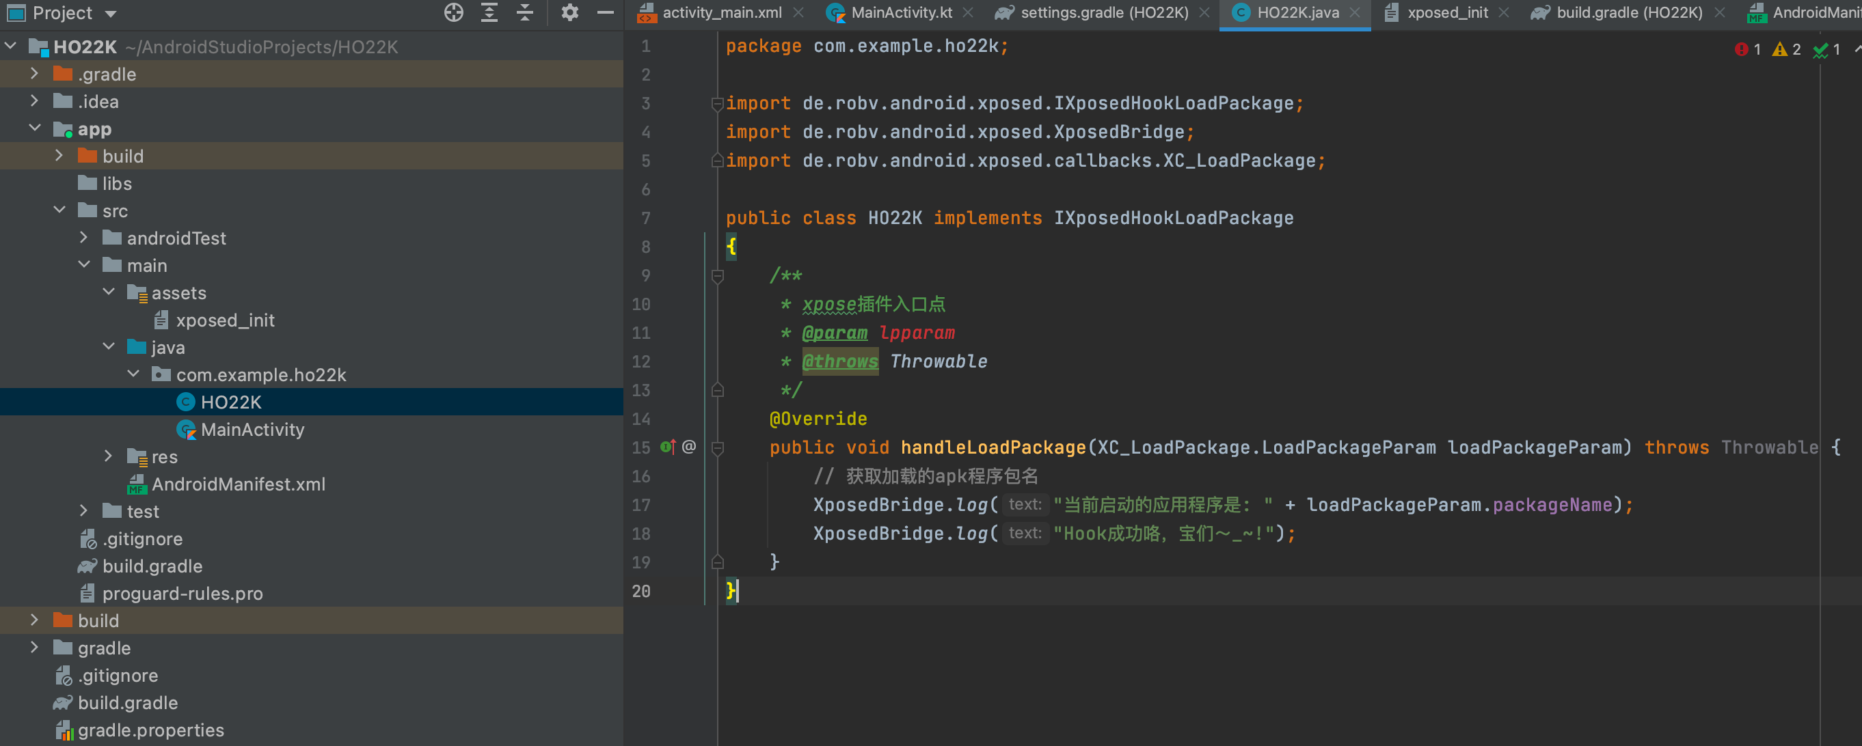1862x746 pixels.
Task: Click the @param Javadoc tag
Action: [834, 333]
